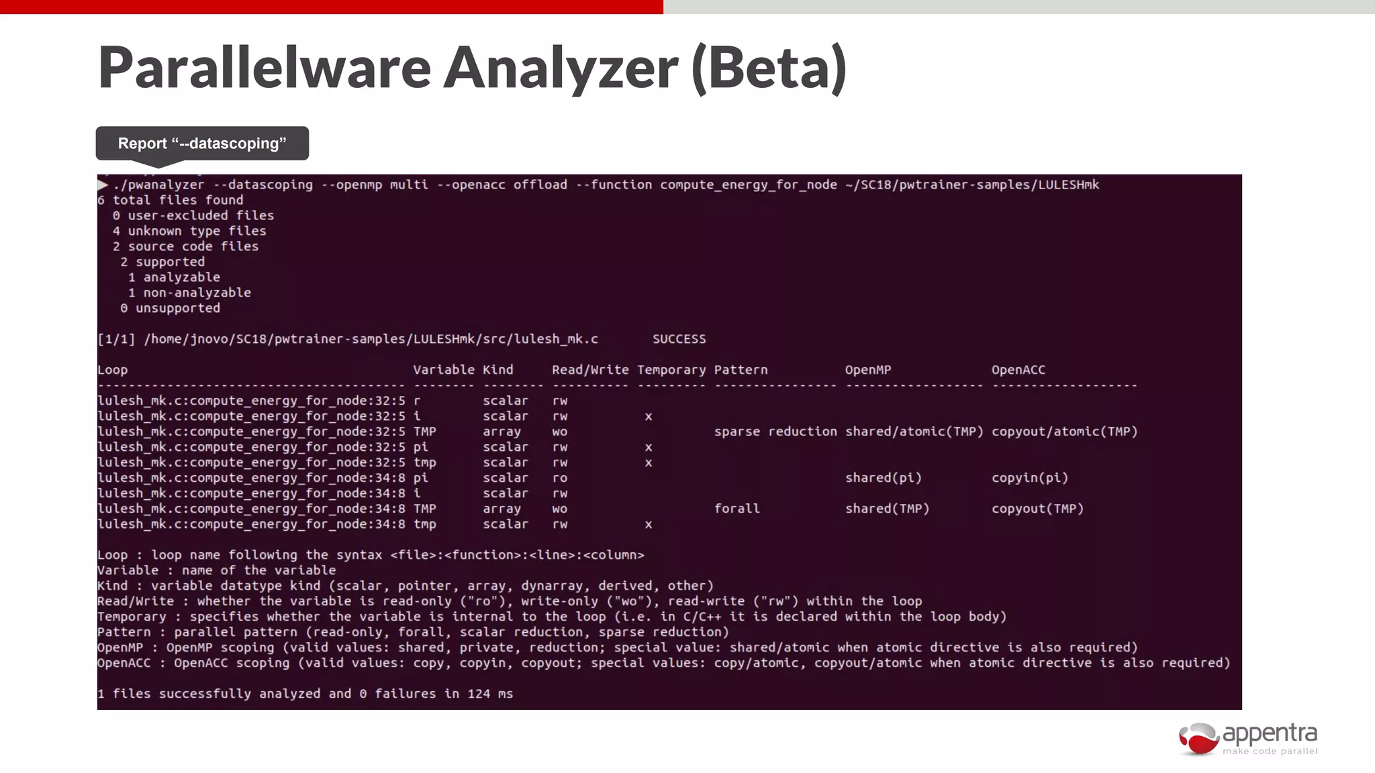This screenshot has height=773, width=1375.
Task: Click the 34:8 loop row for TMP
Action: [591, 509]
